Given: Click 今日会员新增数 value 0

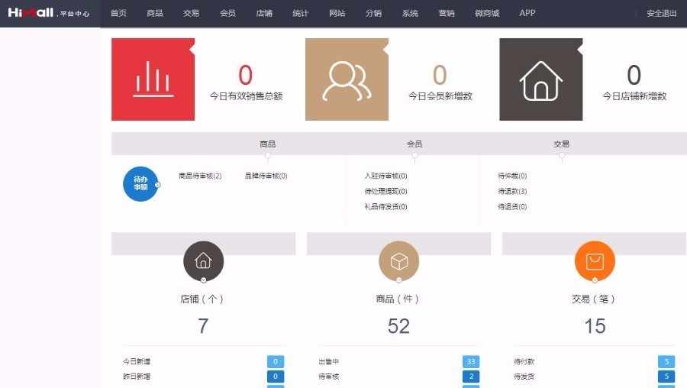Looking at the screenshot, I should click(440, 75).
